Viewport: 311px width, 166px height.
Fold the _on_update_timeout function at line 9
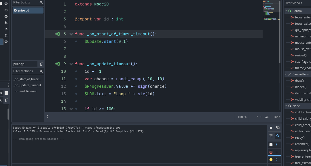pos(71,64)
